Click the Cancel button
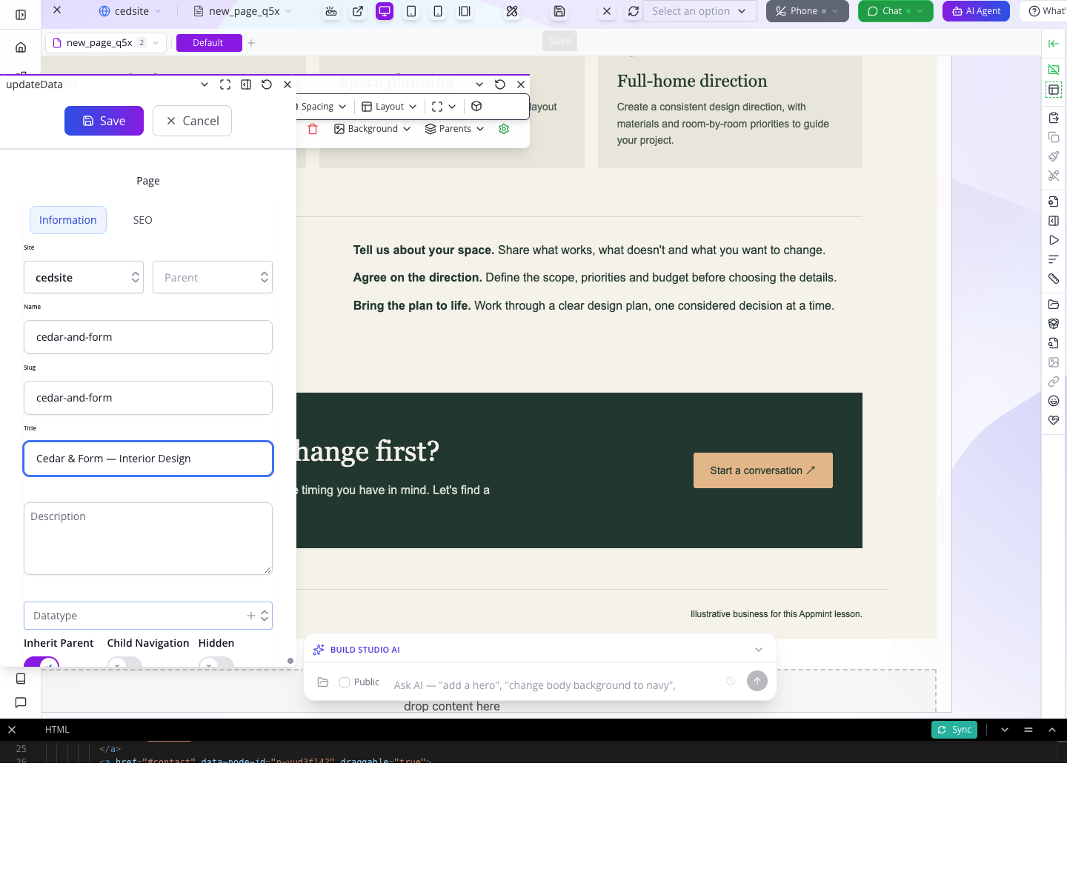The image size is (1067, 889). pyautogui.click(x=192, y=121)
